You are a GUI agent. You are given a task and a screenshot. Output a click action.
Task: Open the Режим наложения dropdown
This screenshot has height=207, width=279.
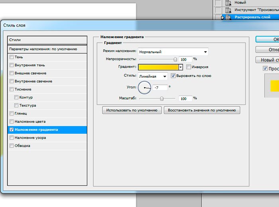173,52
